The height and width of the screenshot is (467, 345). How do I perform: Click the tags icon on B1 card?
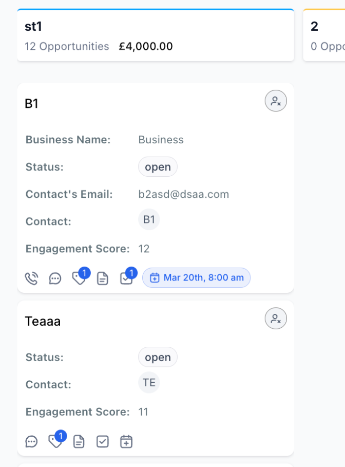coord(79,278)
